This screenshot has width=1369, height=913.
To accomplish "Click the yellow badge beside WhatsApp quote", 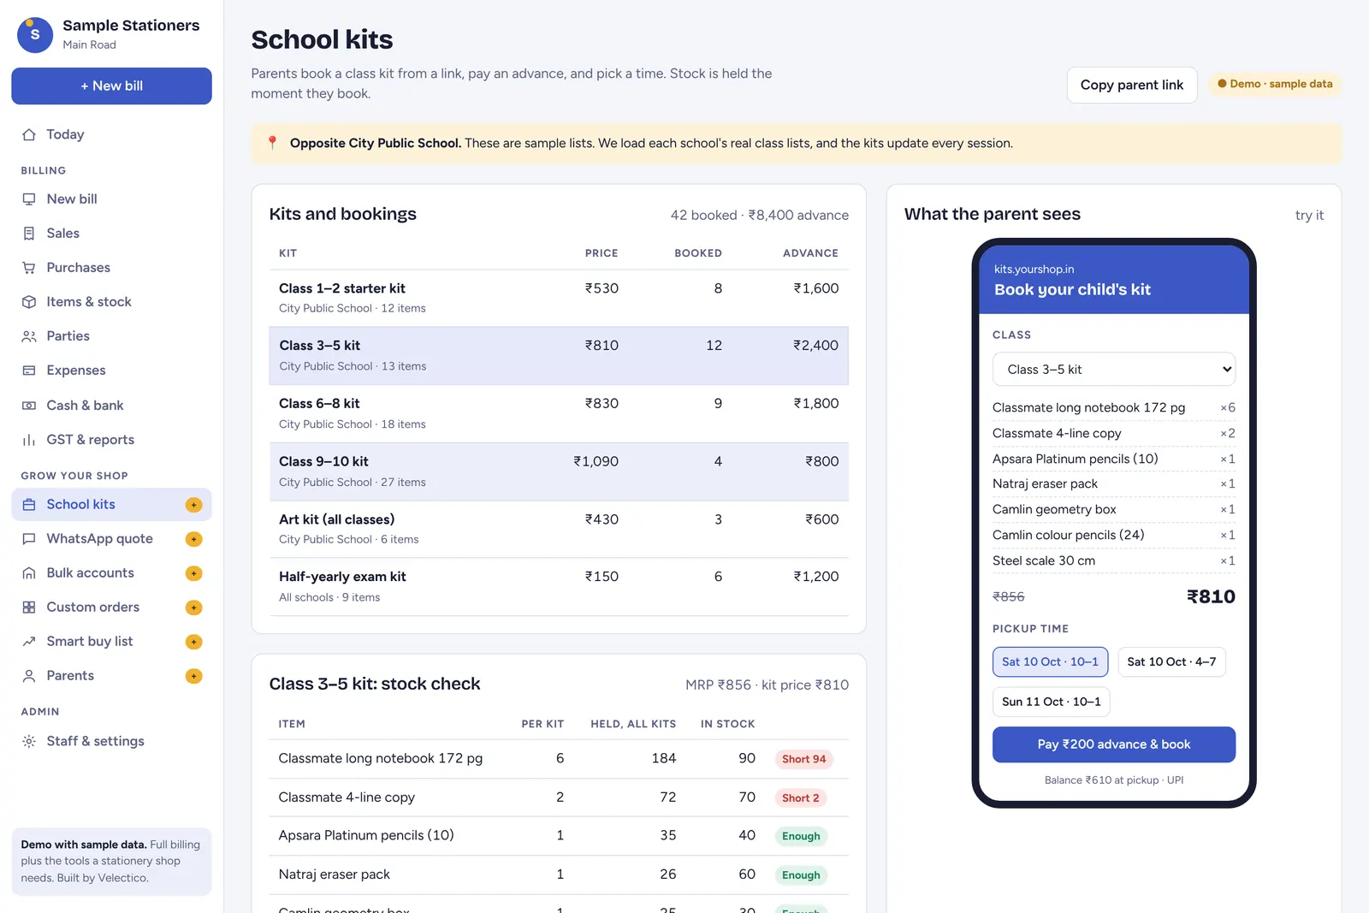I will click(194, 539).
